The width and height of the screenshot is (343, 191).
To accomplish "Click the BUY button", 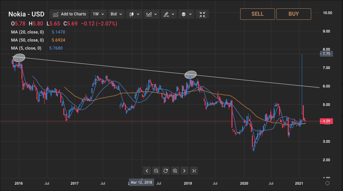I will tap(293, 14).
